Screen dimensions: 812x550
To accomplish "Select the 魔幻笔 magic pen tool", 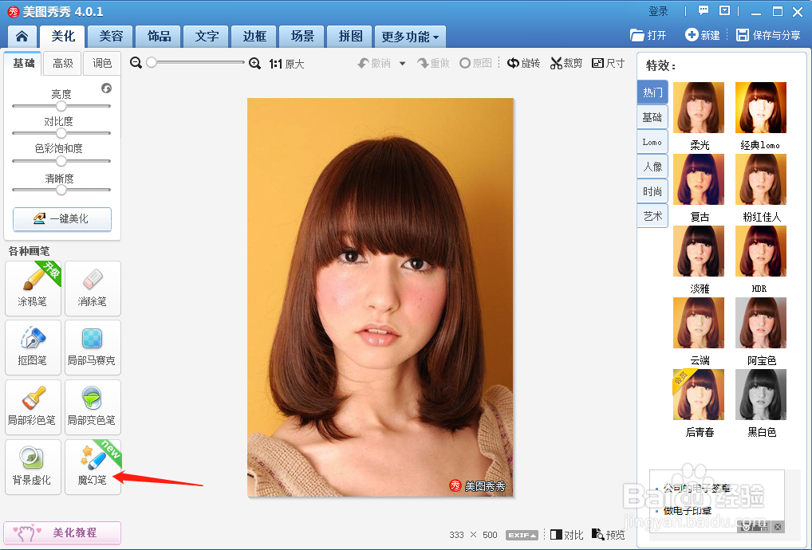I will point(93,466).
